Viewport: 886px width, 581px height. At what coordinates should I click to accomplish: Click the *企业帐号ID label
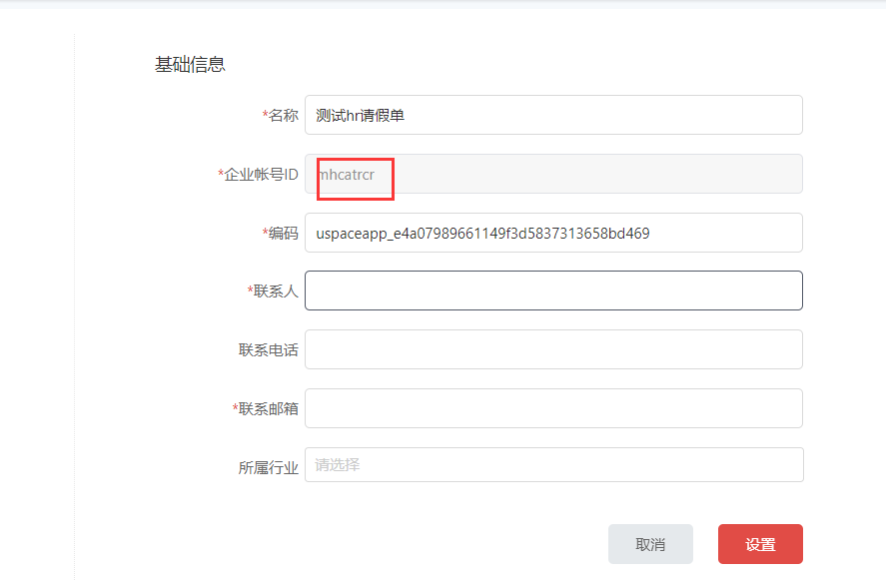pyautogui.click(x=259, y=175)
